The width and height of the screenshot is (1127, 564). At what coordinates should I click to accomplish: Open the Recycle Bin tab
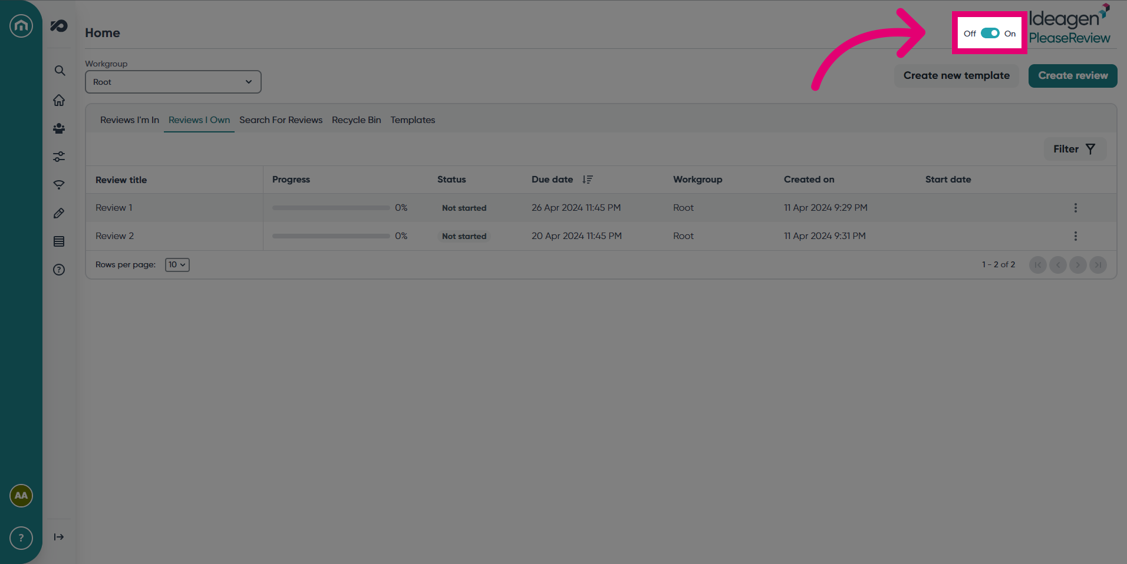click(357, 120)
